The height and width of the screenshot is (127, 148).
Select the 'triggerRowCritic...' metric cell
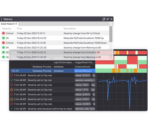pyautogui.click(x=85, y=62)
